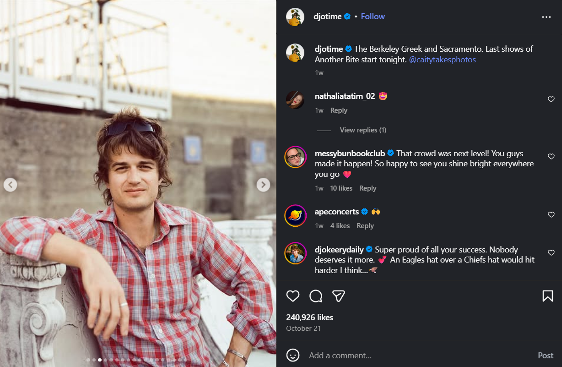The height and width of the screenshot is (367, 562).
Task: Go back to the previous carousel photo
Action: (x=10, y=185)
